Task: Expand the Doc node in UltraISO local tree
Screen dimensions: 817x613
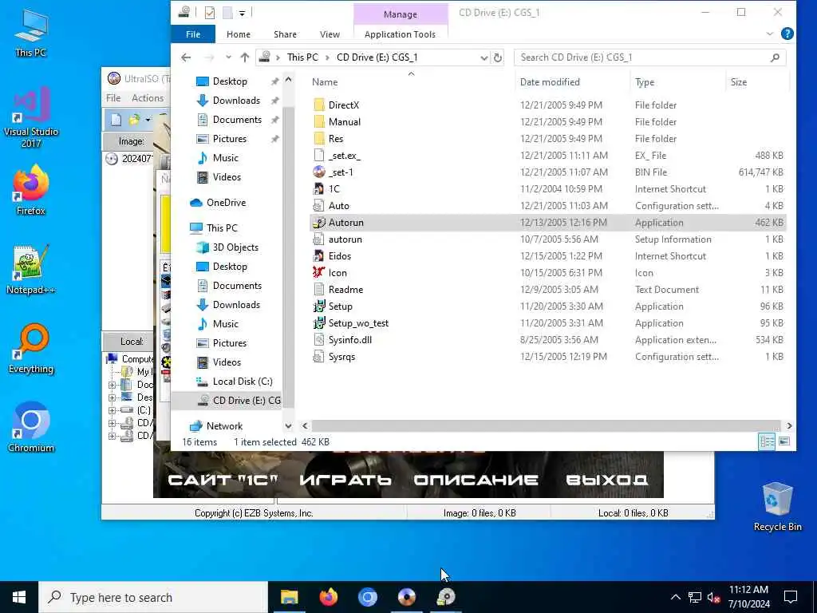Action: pos(112,386)
